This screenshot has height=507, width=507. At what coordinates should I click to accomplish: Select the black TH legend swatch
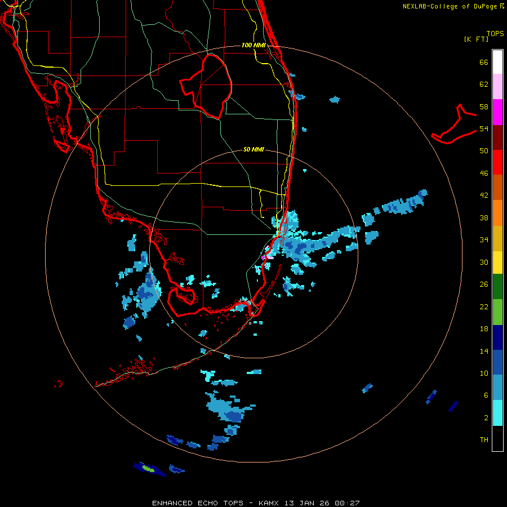[497, 438]
